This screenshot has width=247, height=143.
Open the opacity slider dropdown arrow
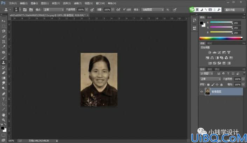tap(87, 10)
